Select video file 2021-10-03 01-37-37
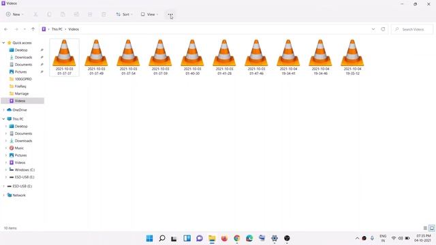The width and height of the screenshot is (436, 245). click(64, 57)
